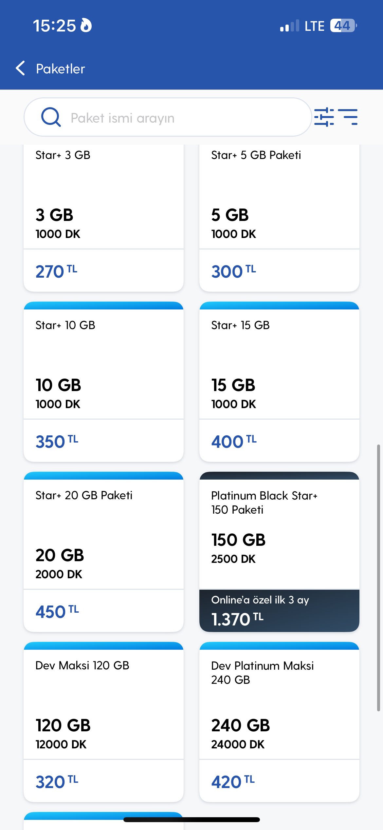The width and height of the screenshot is (383, 830).
Task: Tap the 400 TL price
Action: pyautogui.click(x=234, y=442)
